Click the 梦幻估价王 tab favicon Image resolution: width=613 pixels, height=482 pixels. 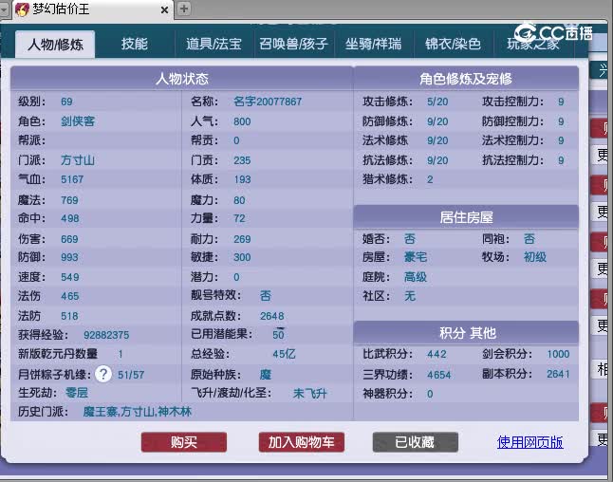pyautogui.click(x=22, y=9)
